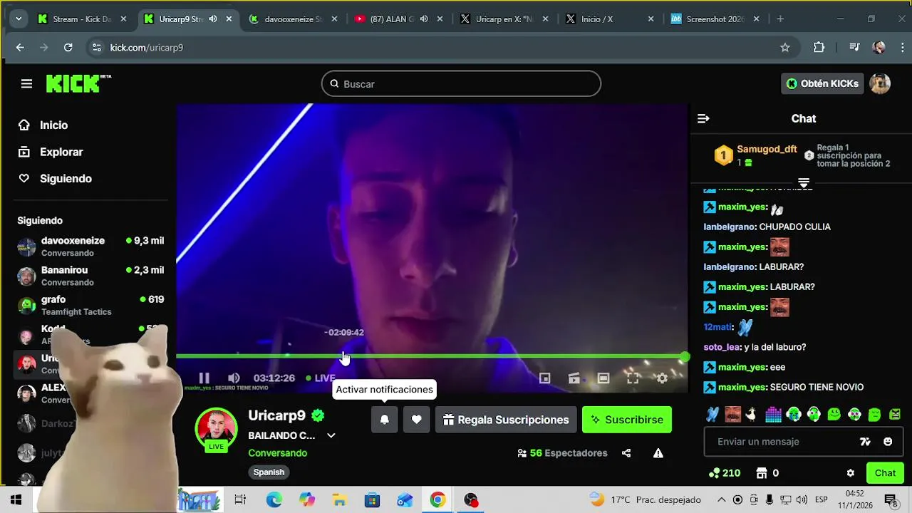
Task: Open the user profile avatar menu
Action: (x=880, y=83)
